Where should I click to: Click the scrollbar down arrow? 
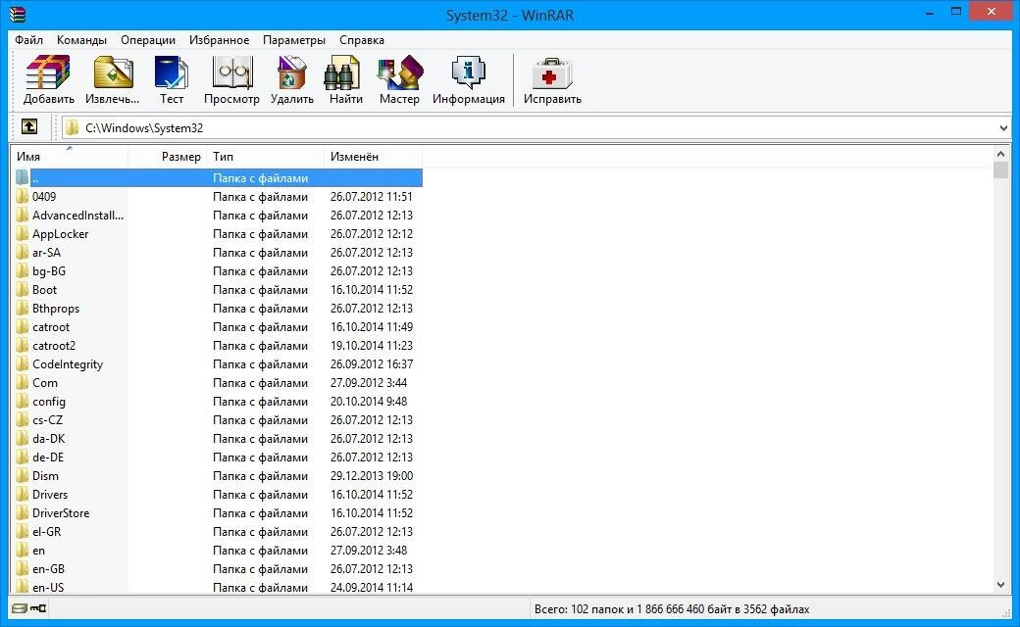1000,585
